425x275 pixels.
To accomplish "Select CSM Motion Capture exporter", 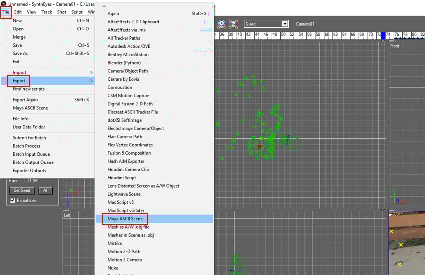I will pyautogui.click(x=155, y=96).
